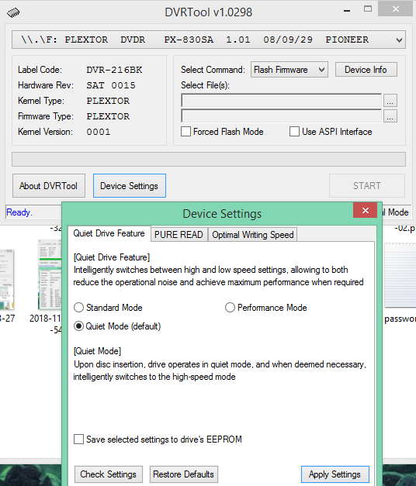416x486 pixels.
Task: Click the flash progress bar
Action: pos(209,160)
